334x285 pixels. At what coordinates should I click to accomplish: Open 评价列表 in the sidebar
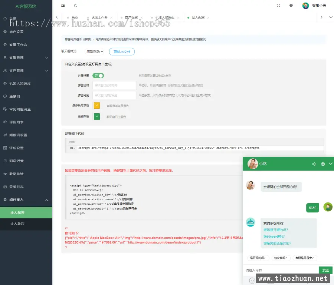[26, 122]
